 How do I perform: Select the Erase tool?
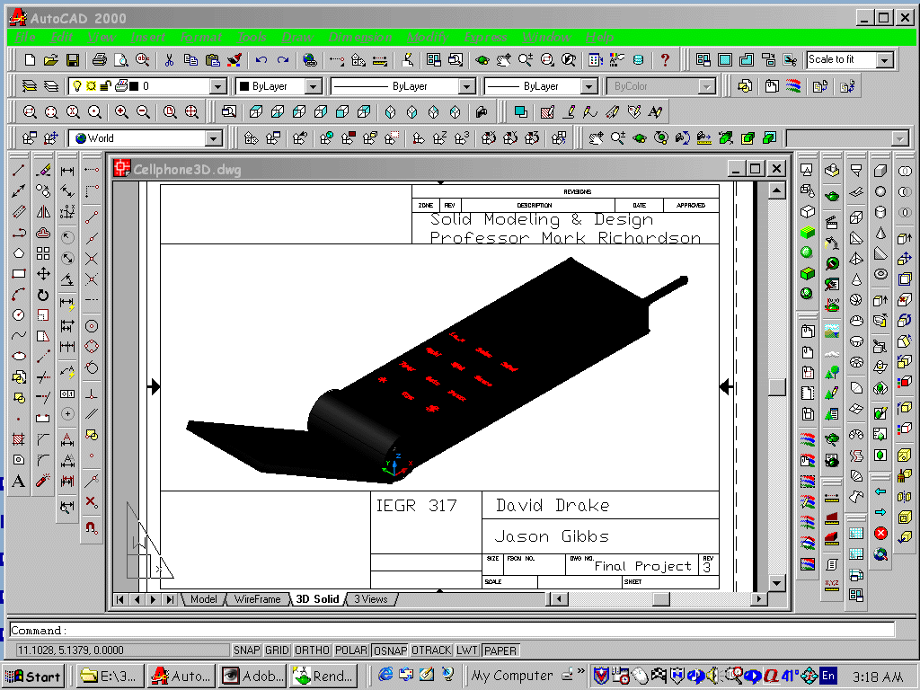(43, 171)
